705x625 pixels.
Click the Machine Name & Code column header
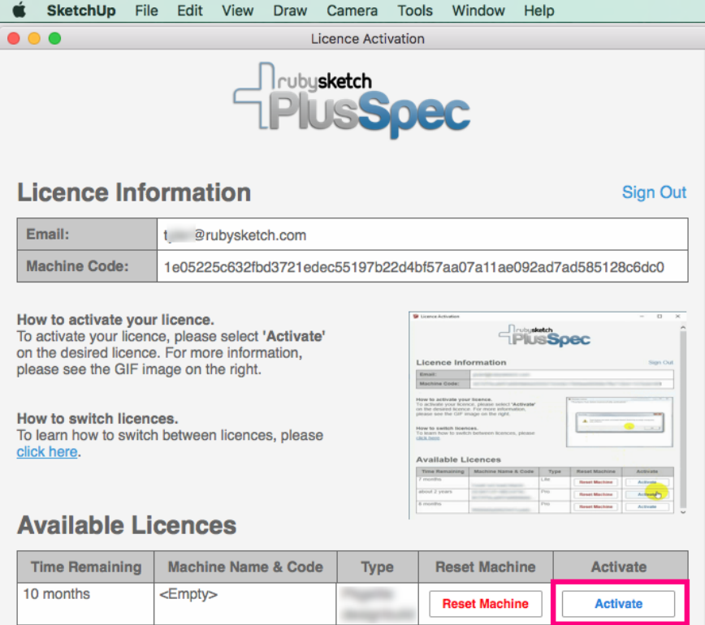[245, 567]
